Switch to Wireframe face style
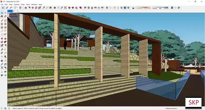Image resolution: width=205 pixels, height=110 pixels. coord(115,8)
